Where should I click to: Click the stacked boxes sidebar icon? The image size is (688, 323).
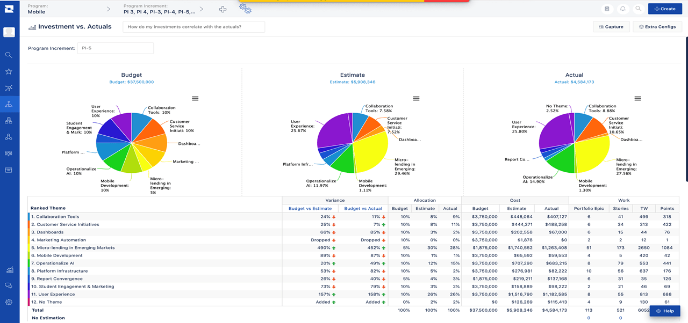9,121
